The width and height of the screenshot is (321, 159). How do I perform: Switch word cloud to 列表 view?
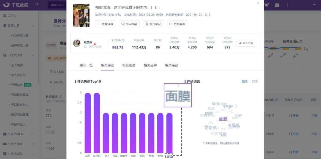pyautogui.click(x=255, y=81)
